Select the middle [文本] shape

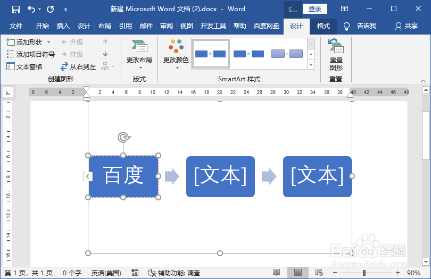(220, 176)
